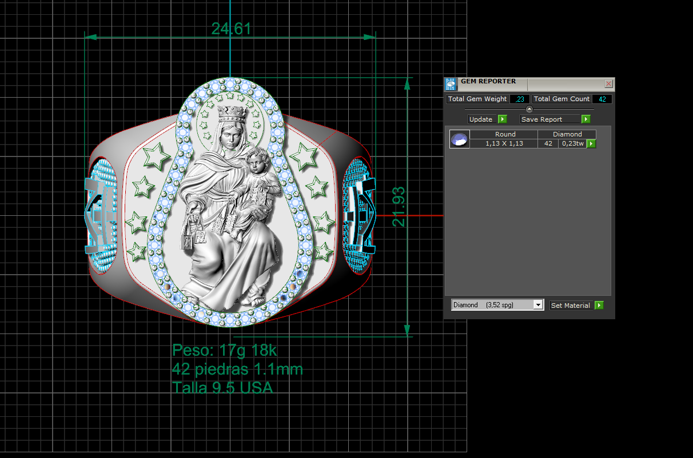Screen dimensions: 693x458
Task: Click the Total Gem Count value field
Action: point(602,99)
